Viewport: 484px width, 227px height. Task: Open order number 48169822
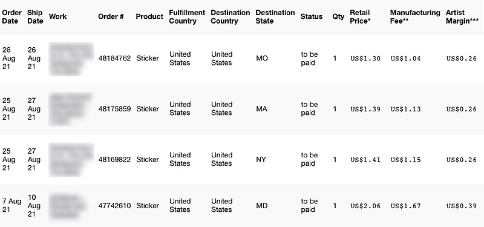pyautogui.click(x=114, y=160)
